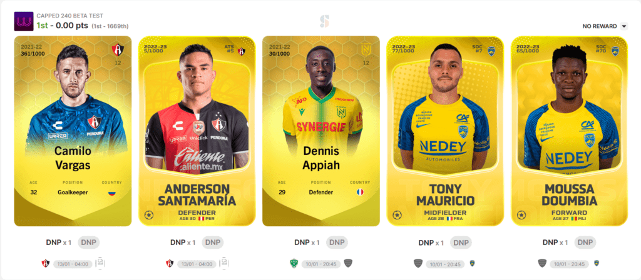The image size is (641, 280).
Task: Click the DNP pill under Dennis Appiah
Action: [336, 242]
